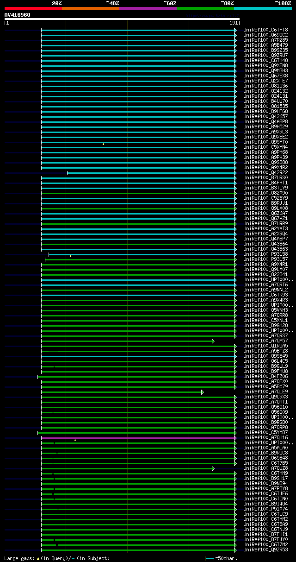
Task: Click the query end position label 191
Action: pos(234,23)
